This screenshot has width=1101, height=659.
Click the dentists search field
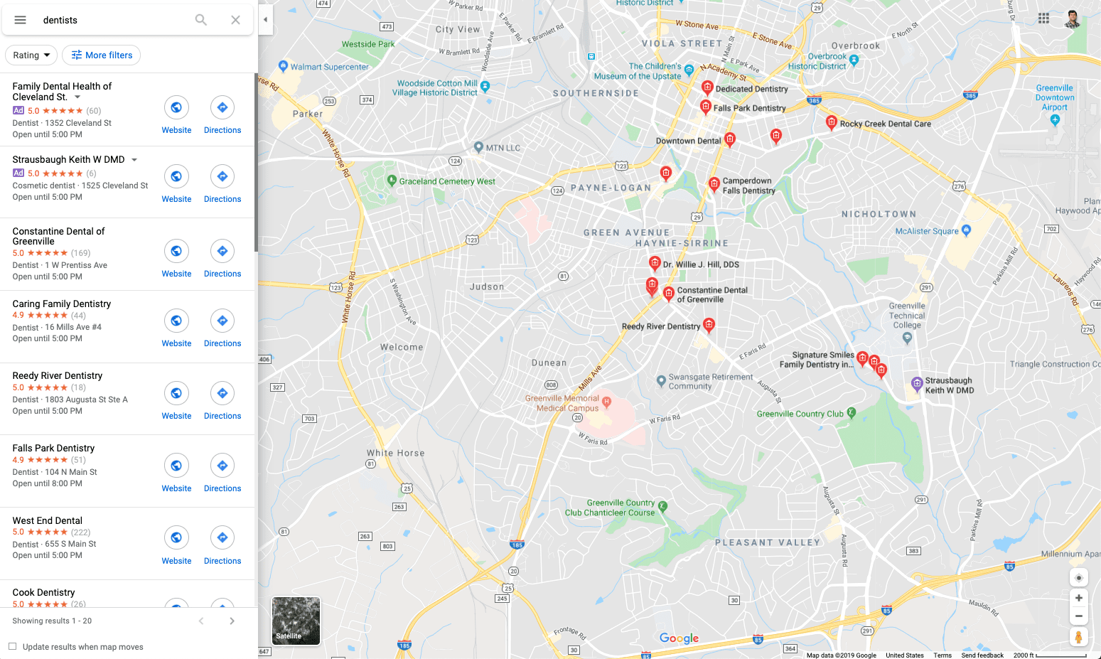pos(114,20)
